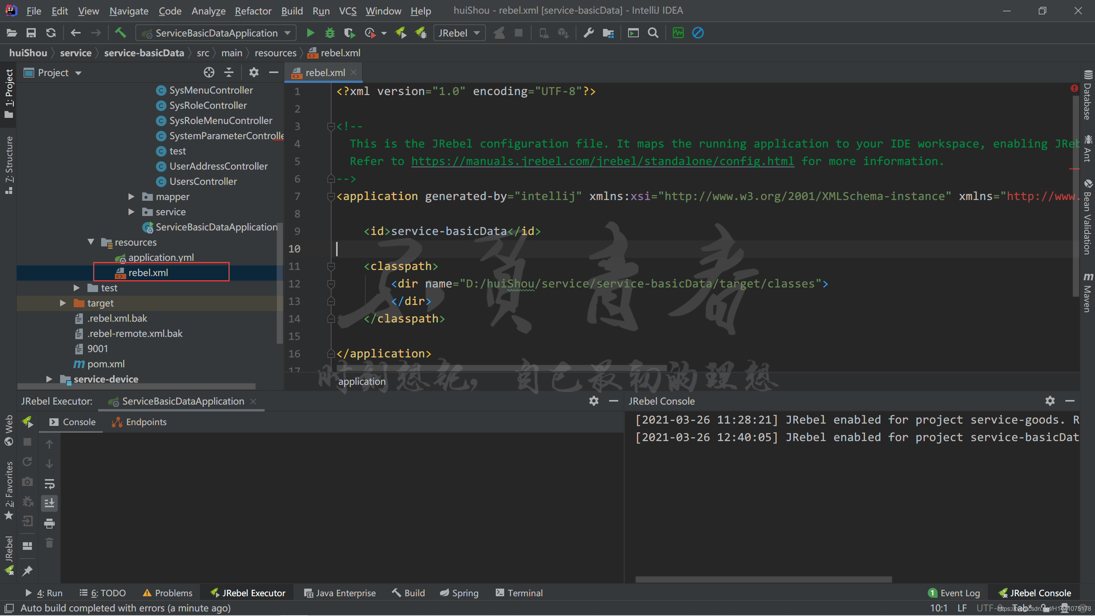
Task: Open the Terminal tool window button
Action: click(519, 593)
